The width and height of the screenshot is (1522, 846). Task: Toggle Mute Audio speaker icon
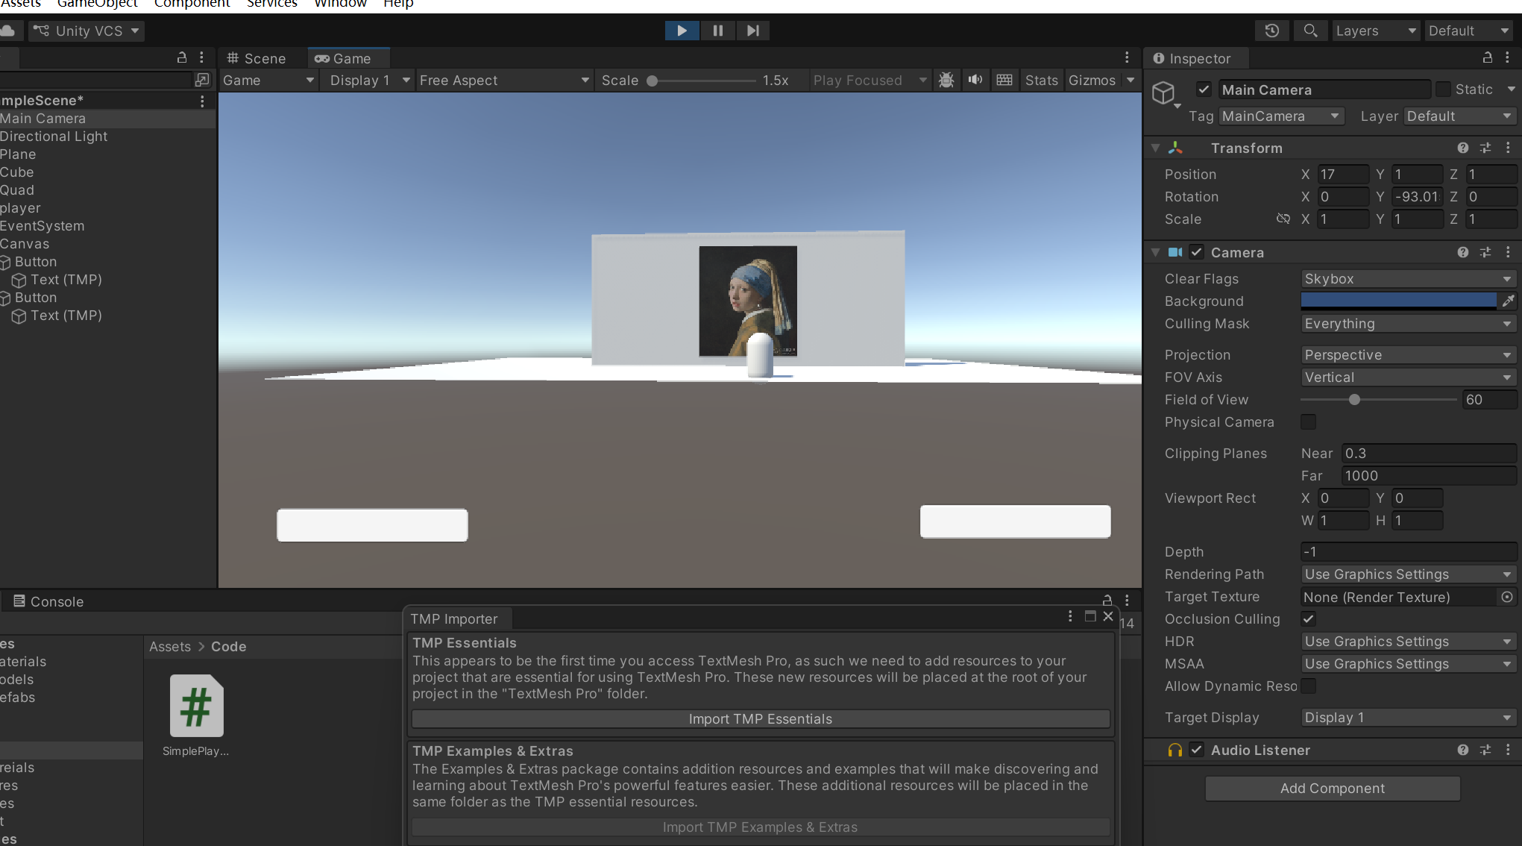(x=975, y=80)
